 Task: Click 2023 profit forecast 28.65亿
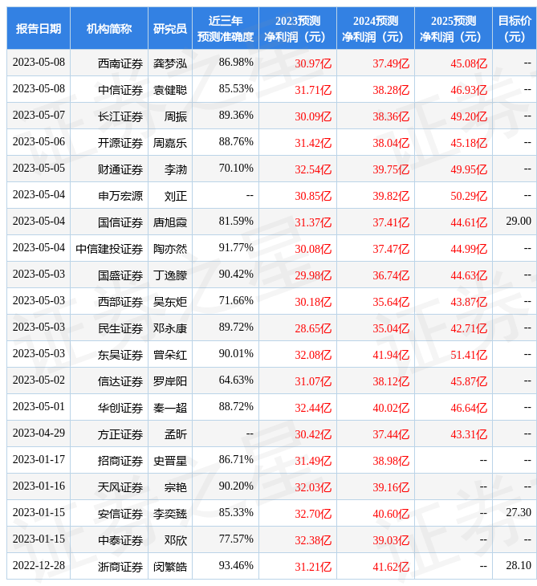tap(313, 328)
